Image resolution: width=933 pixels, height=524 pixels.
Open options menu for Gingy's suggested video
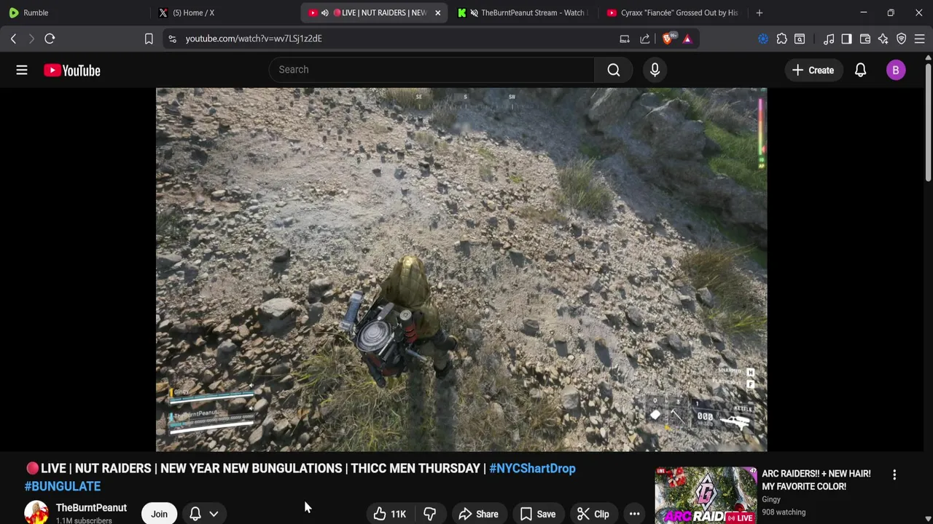click(x=894, y=475)
